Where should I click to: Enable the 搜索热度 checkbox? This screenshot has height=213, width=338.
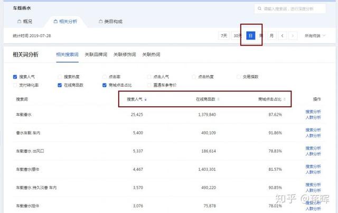click(x=60, y=77)
